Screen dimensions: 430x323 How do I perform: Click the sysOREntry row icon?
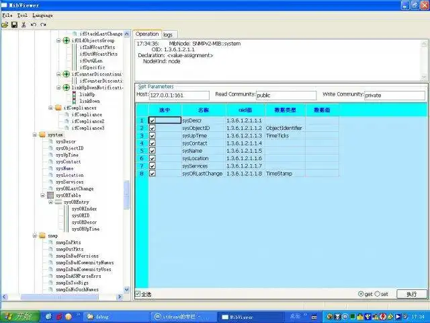click(x=58, y=202)
